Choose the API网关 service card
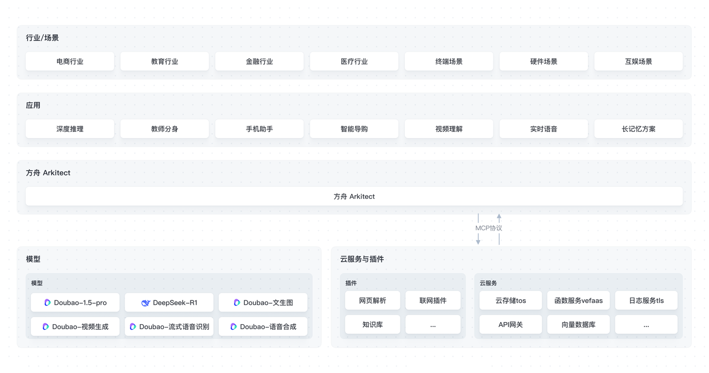 click(x=511, y=324)
